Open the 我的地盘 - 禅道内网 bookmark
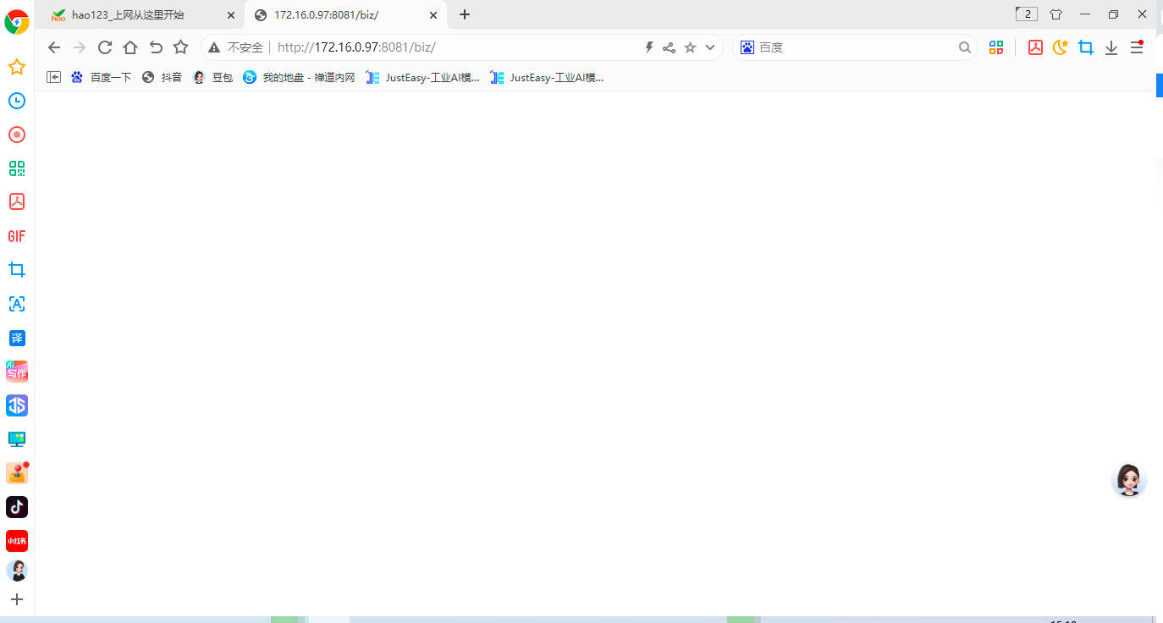The image size is (1163, 623). tap(298, 77)
